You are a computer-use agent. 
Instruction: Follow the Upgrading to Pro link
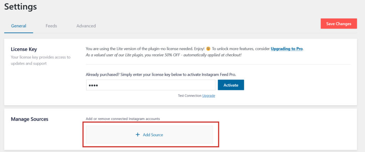pyautogui.click(x=287, y=49)
